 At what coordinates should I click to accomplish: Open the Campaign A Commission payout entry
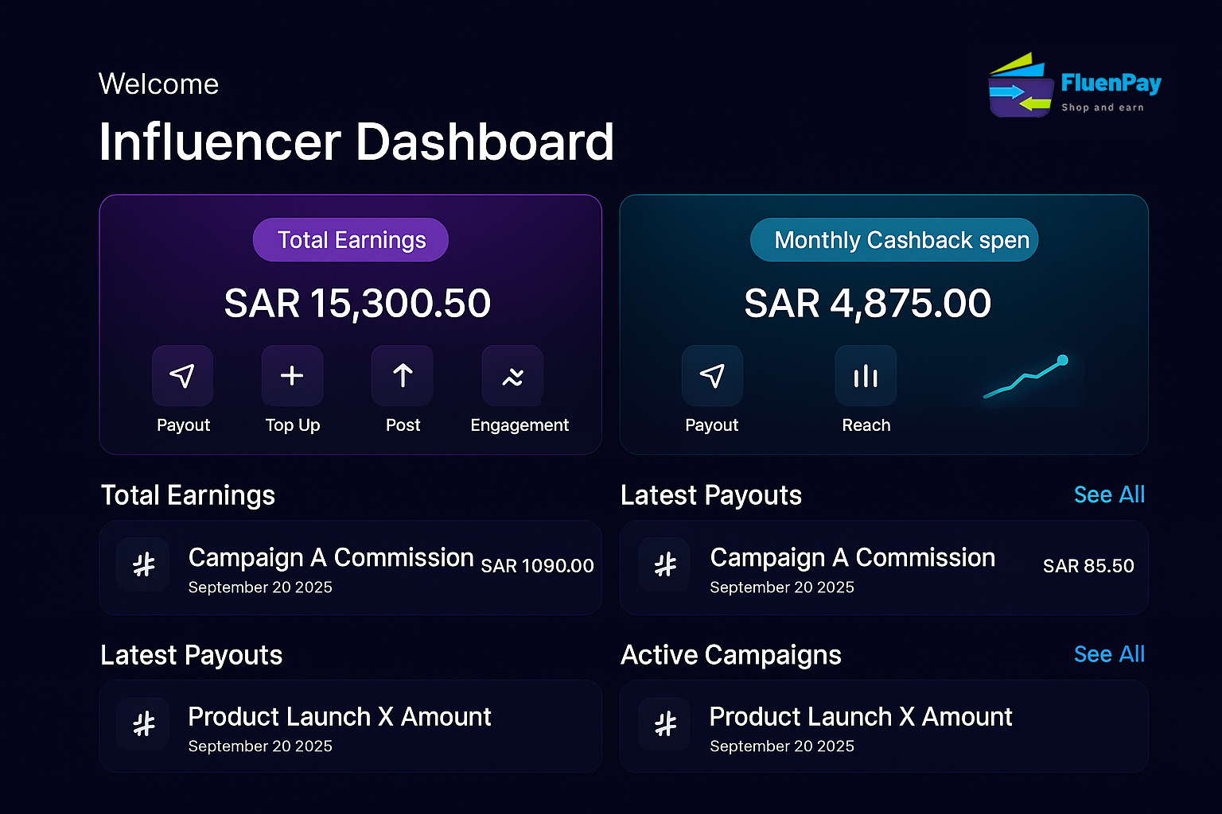(x=883, y=568)
